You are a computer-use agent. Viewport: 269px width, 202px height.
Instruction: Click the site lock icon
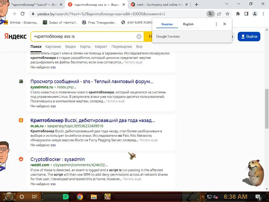33,14
